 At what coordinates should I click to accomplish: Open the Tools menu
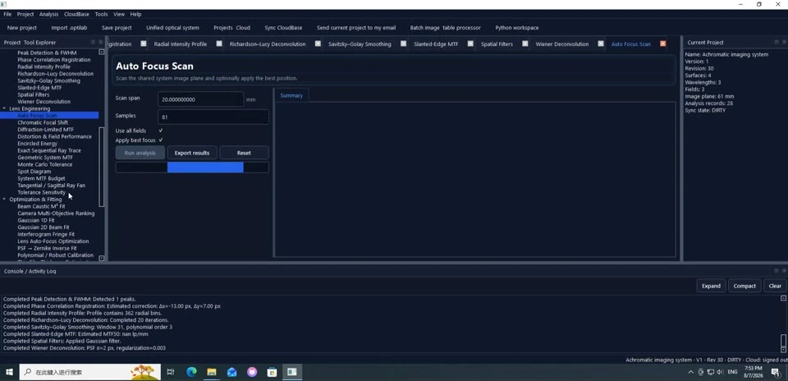click(x=101, y=14)
